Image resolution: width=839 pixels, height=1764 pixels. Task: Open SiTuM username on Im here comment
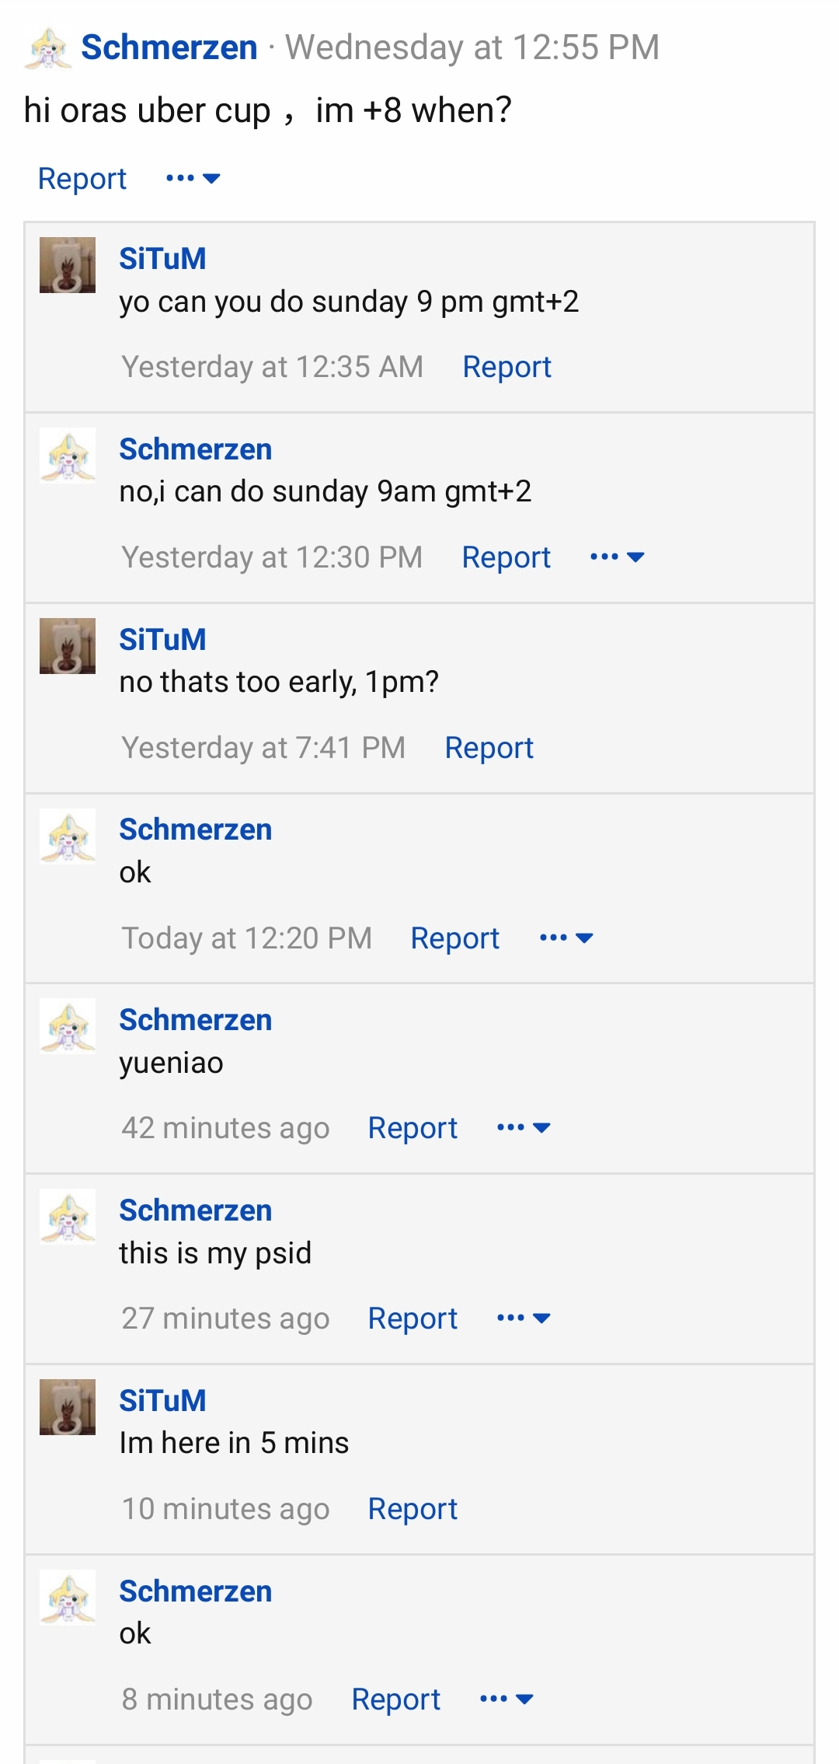tap(162, 1401)
